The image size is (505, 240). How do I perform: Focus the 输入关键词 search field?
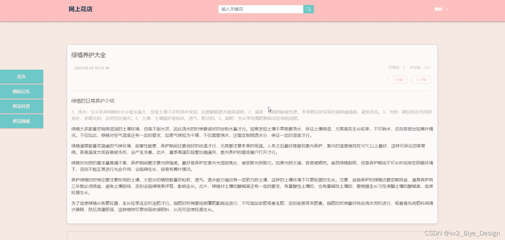(261, 9)
